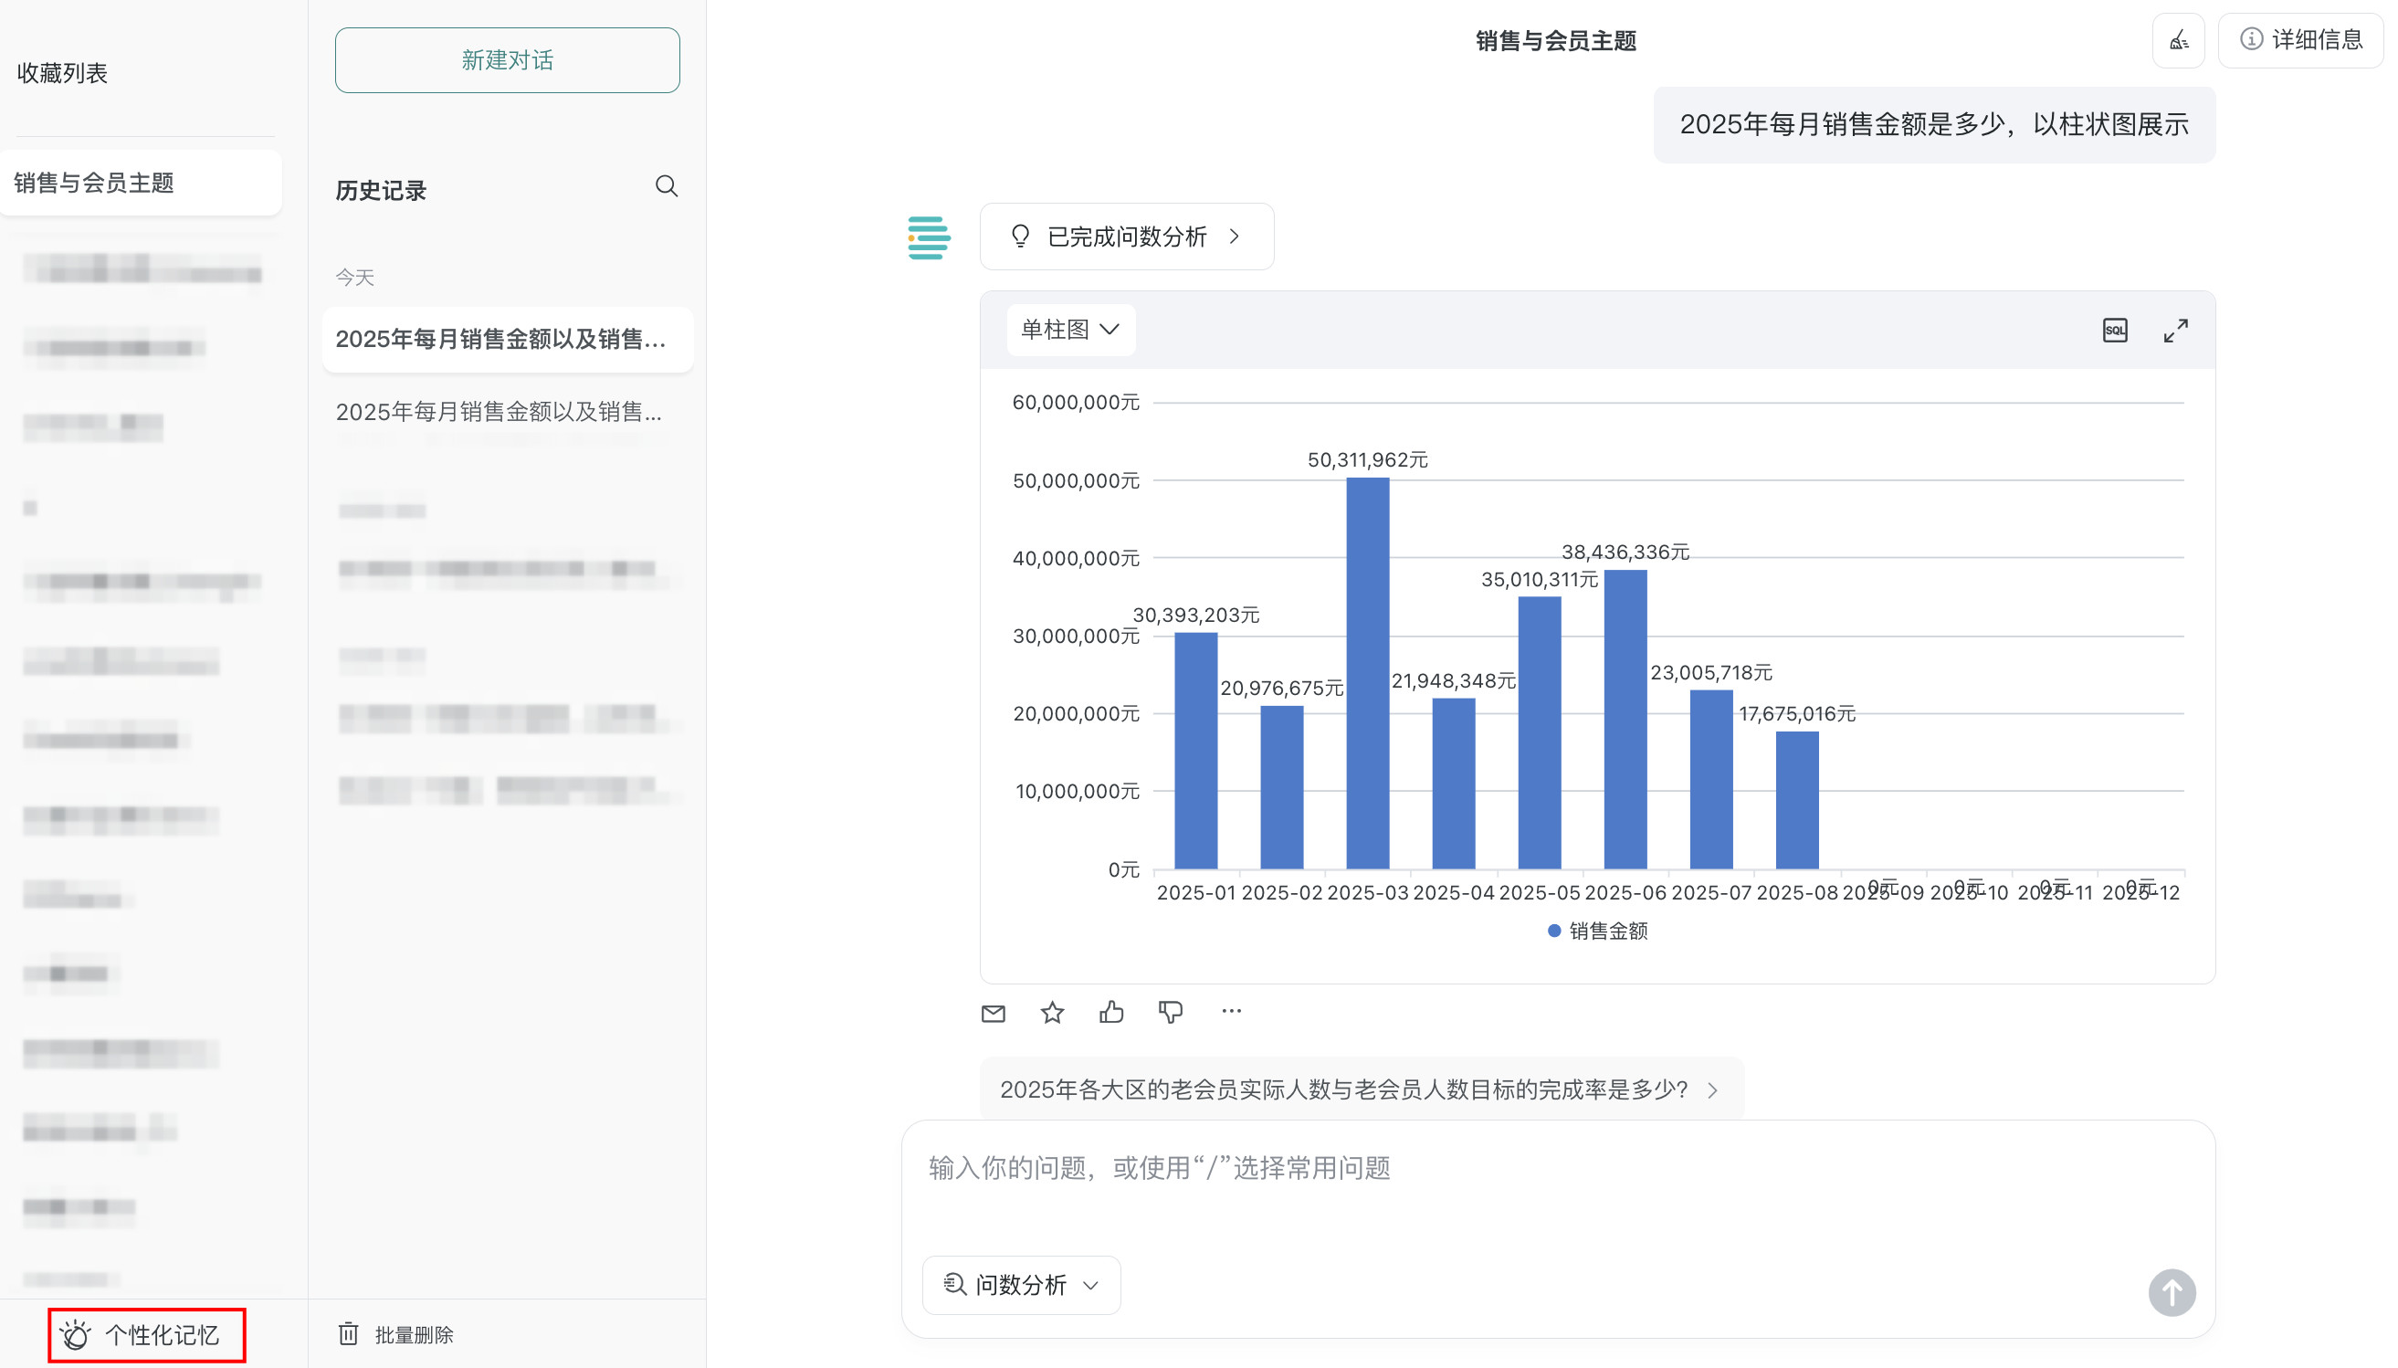
Task: Dislike the answer with thumbs down
Action: [1171, 1012]
